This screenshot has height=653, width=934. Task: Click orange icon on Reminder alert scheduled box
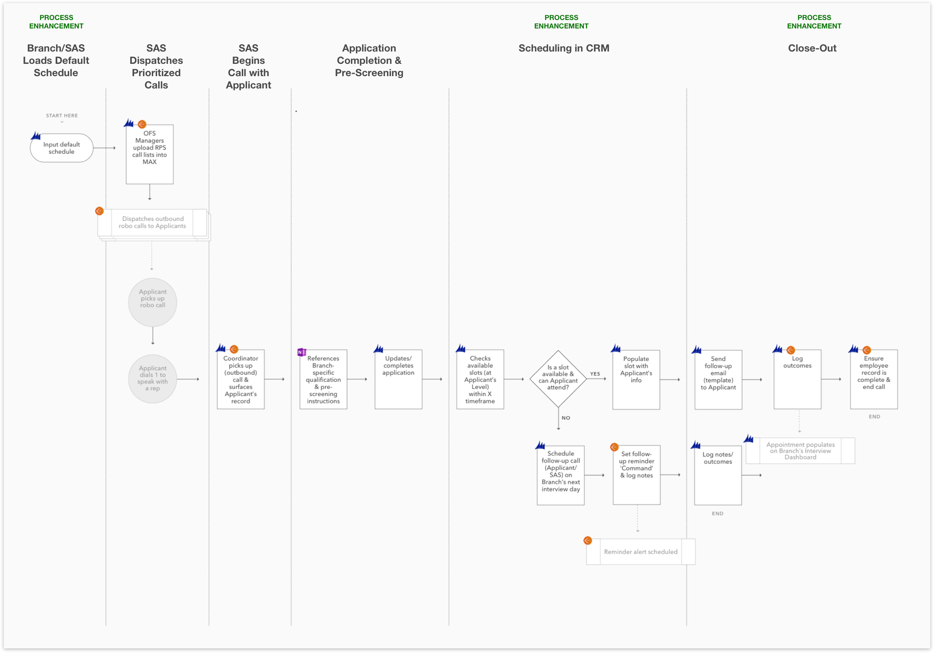(587, 541)
